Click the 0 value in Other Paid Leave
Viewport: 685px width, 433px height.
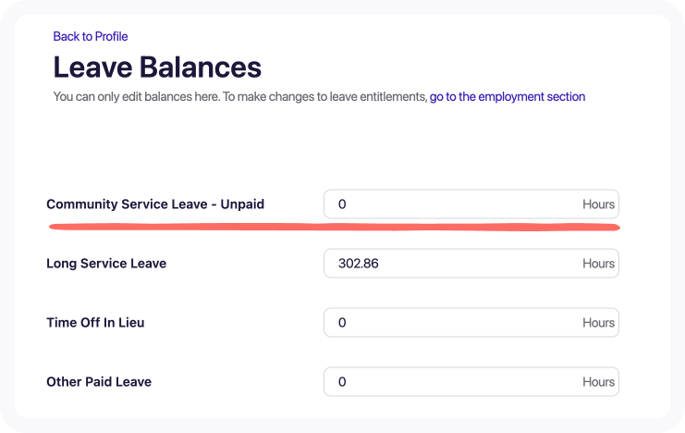point(342,382)
